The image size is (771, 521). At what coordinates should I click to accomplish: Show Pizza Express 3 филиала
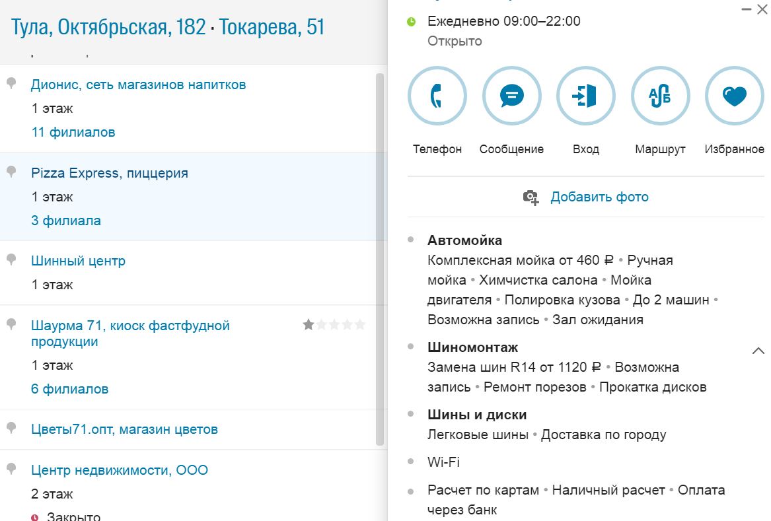tap(66, 221)
